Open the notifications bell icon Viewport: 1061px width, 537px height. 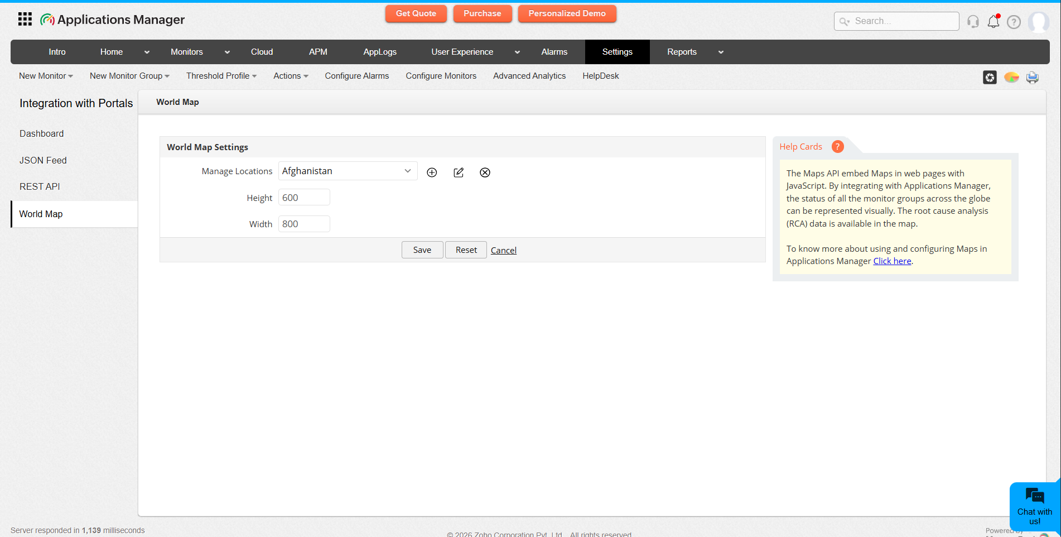[994, 21]
